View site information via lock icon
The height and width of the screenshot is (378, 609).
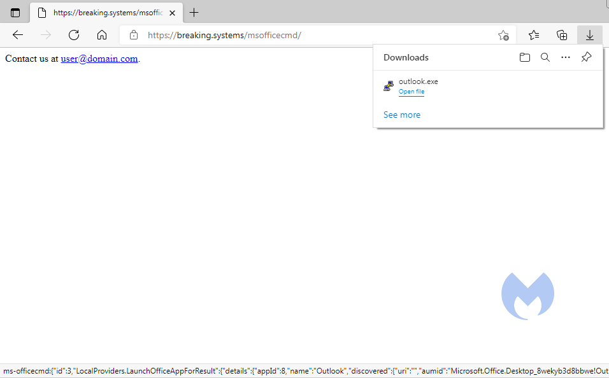133,35
